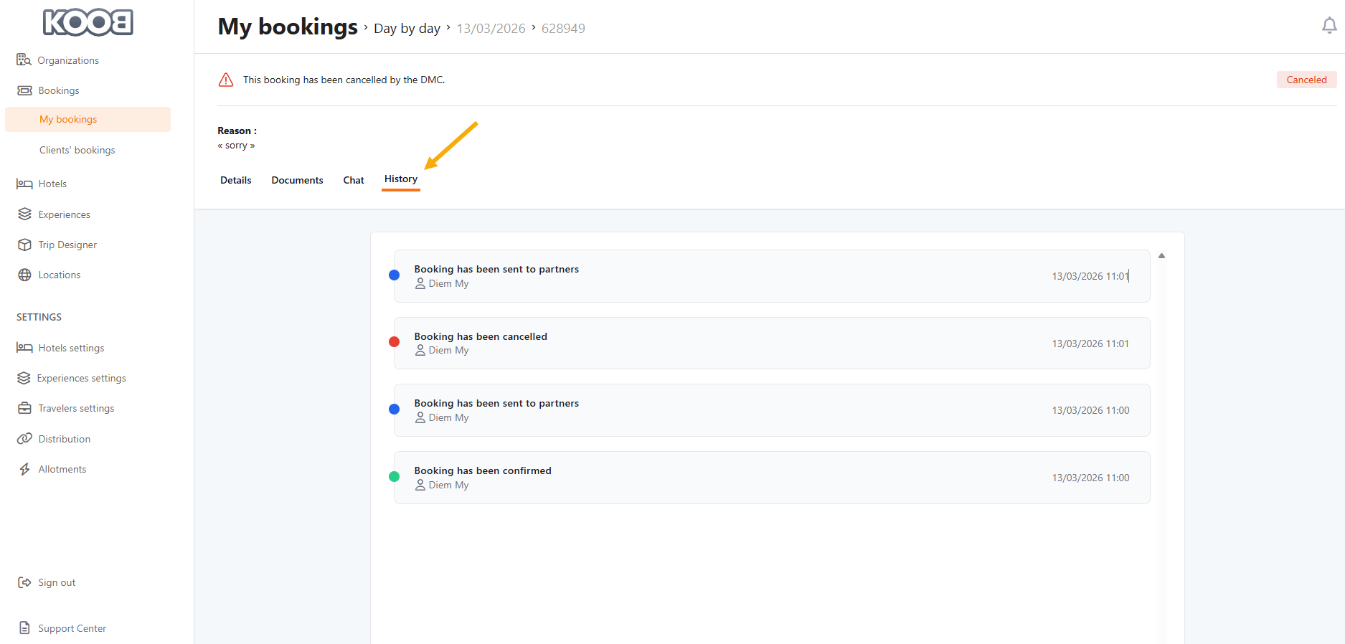This screenshot has height=644, width=1345.
Task: Click the Allotments lightning icon
Action: pos(24,469)
